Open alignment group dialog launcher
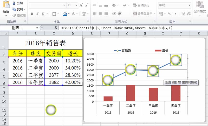The width and height of the screenshot is (208, 126). (x=154, y=22)
